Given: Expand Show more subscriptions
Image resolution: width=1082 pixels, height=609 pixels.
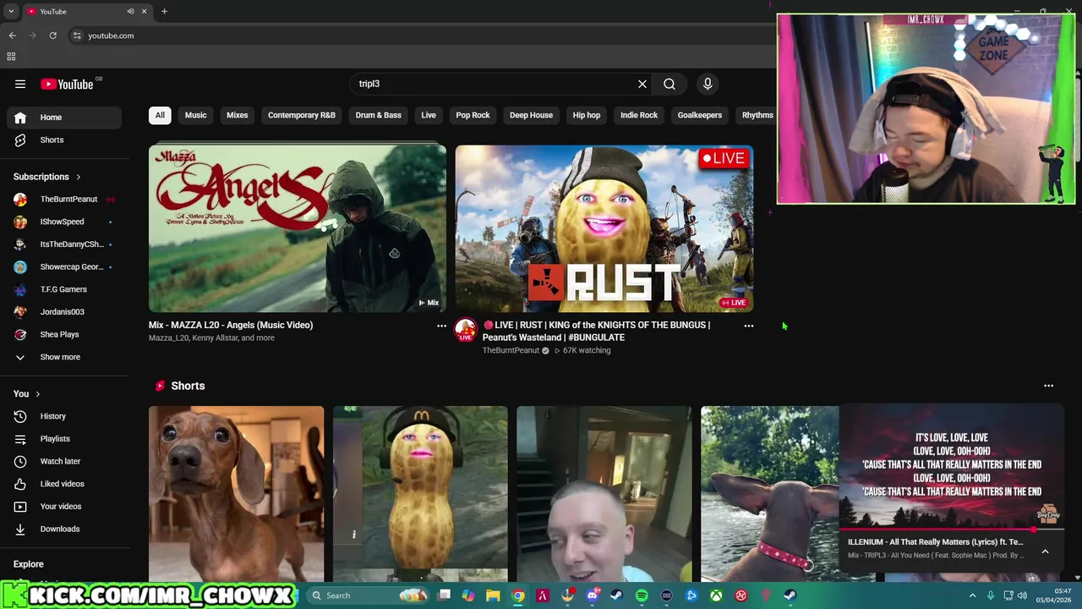Looking at the screenshot, I should click(64, 357).
